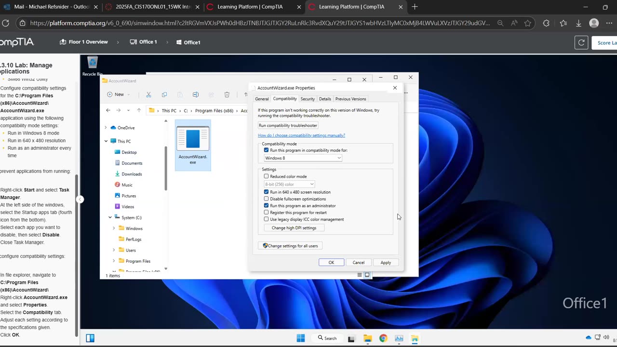The width and height of the screenshot is (617, 347).
Task: Click the Favorites star in address bar
Action: pos(528,23)
